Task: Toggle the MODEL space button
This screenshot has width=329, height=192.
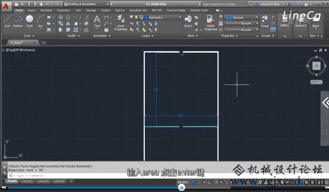Action: pyautogui.click(x=183, y=182)
